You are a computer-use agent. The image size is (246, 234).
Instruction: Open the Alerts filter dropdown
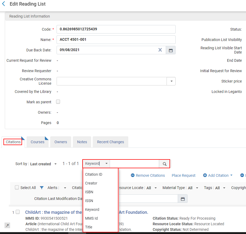pyautogui.click(x=65, y=188)
